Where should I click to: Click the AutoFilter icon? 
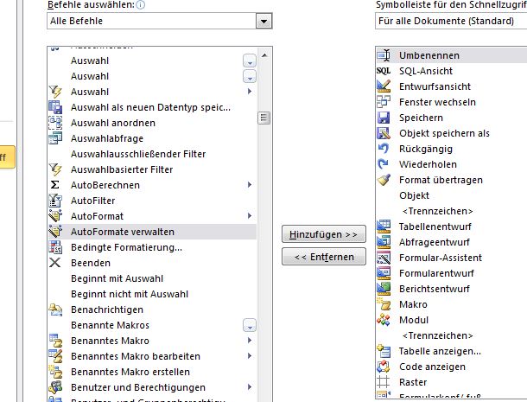pyautogui.click(x=55, y=201)
